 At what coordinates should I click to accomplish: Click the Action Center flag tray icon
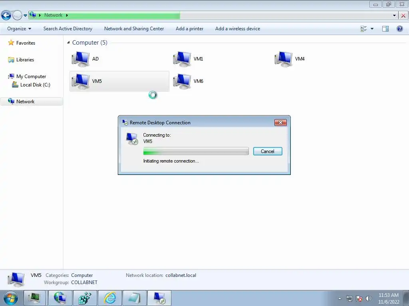click(x=359, y=298)
